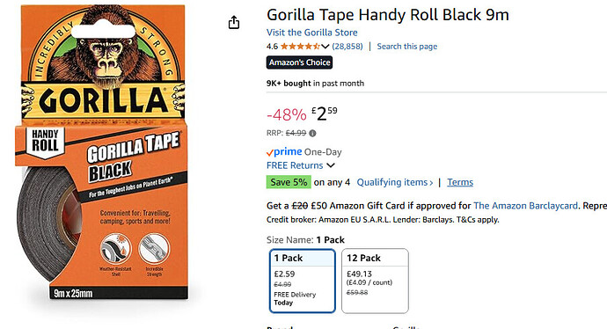Screen dimensions: 607x329
Task: Open The Amazon Barclaycard link
Action: [x=526, y=206]
